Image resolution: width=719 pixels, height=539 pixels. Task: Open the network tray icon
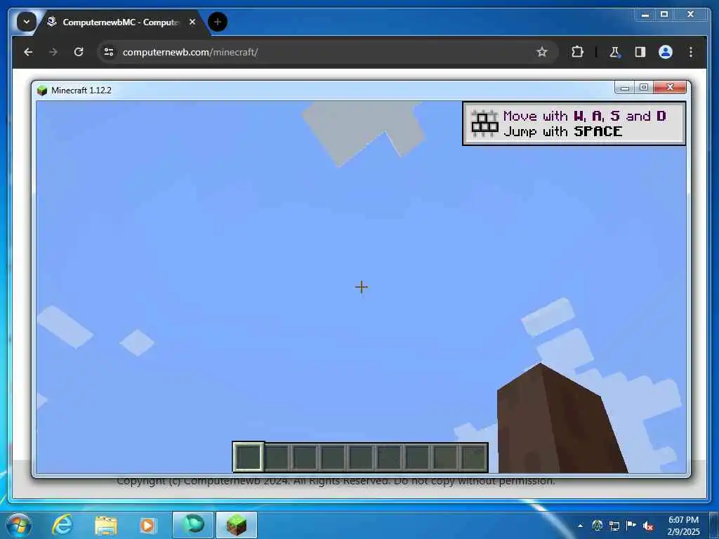[614, 526]
